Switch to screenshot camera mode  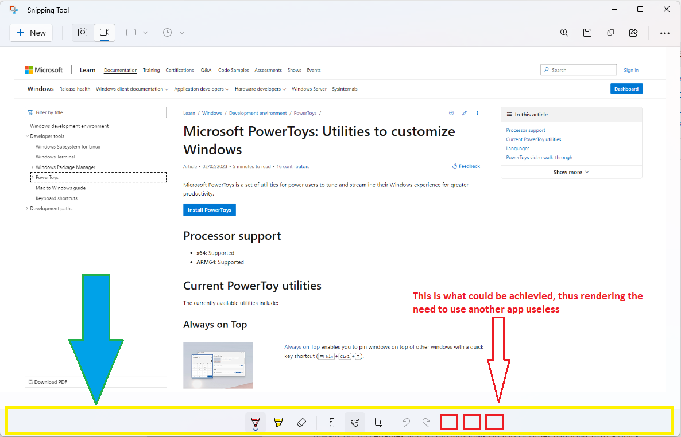pos(82,33)
